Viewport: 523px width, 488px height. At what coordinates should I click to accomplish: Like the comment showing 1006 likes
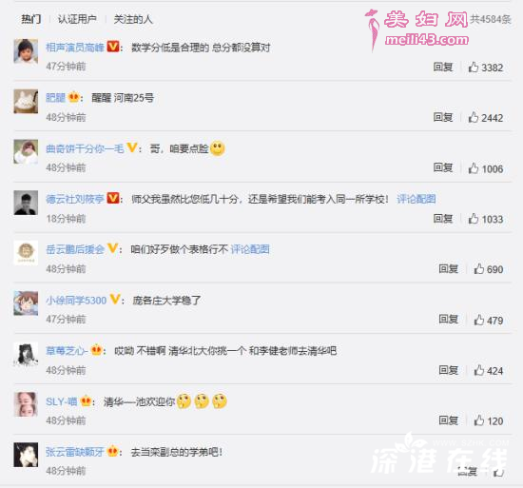pyautogui.click(x=474, y=168)
